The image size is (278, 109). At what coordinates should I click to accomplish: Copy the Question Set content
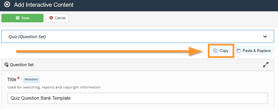[x=221, y=51]
